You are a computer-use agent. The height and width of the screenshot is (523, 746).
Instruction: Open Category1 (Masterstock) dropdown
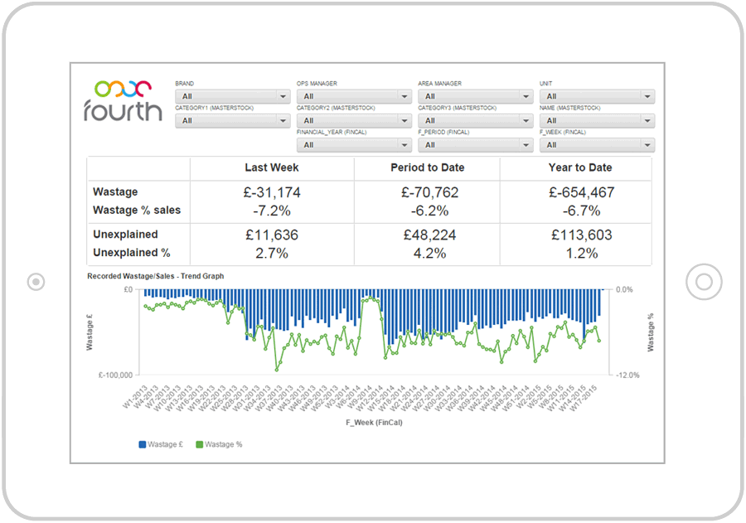[232, 121]
